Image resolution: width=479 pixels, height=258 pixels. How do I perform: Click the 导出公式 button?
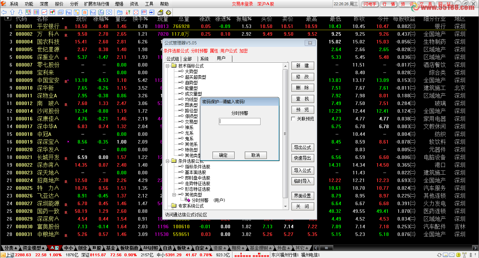(303, 147)
